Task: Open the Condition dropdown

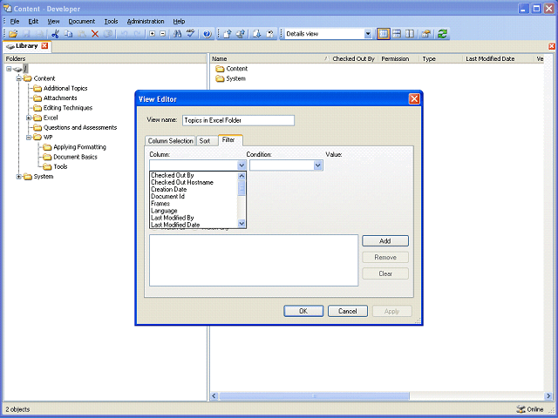Action: [317, 165]
